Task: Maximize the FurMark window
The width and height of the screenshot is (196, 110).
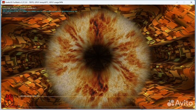Action: tap(184, 2)
